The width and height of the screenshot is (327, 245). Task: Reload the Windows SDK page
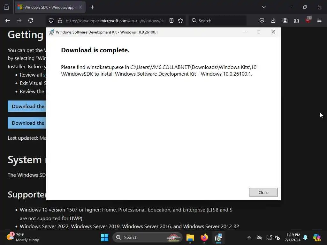pyautogui.click(x=31, y=20)
